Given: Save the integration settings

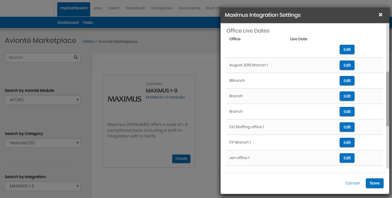Looking at the screenshot, I should coord(375,183).
